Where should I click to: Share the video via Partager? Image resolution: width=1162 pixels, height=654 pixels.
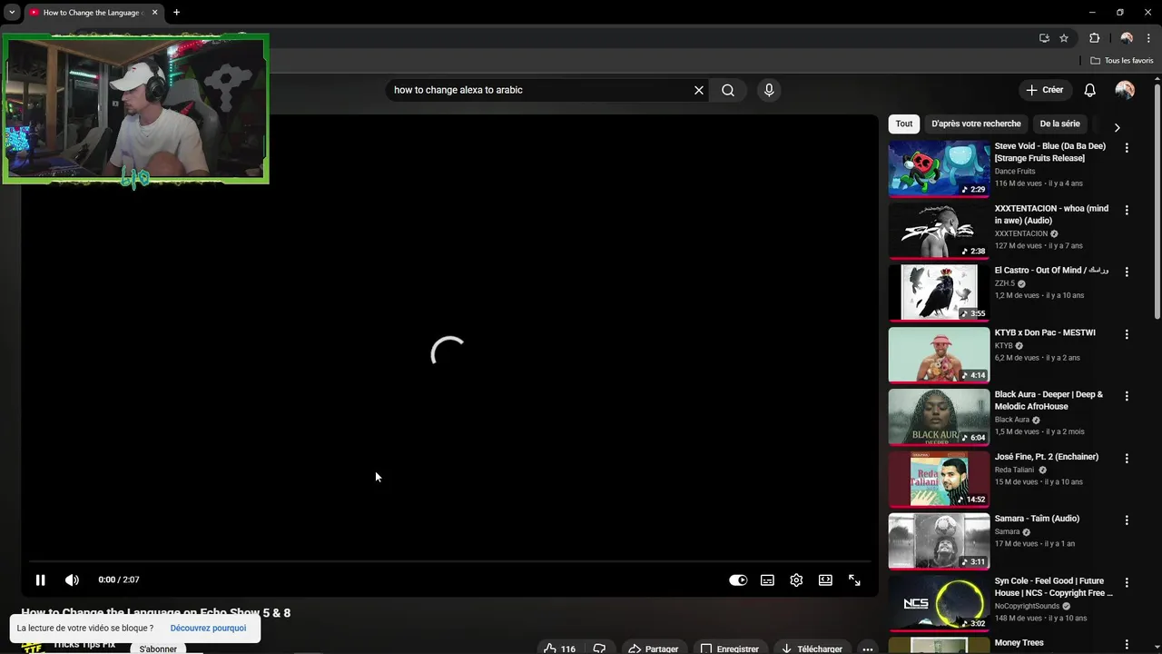(654, 649)
